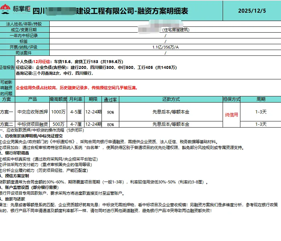
Task: Click the heading 放款与还款
Action: point(13,199)
